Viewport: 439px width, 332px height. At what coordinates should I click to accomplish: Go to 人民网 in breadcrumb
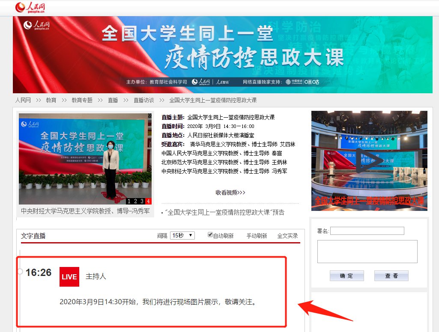click(23, 100)
